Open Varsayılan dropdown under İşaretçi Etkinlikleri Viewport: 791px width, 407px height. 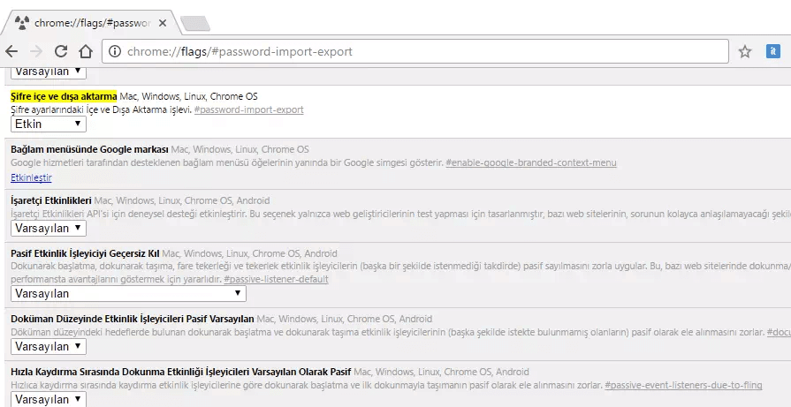(x=49, y=228)
